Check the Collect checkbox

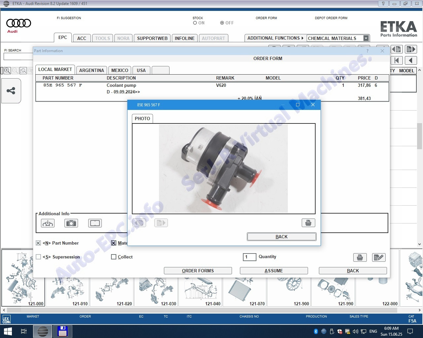point(114,257)
